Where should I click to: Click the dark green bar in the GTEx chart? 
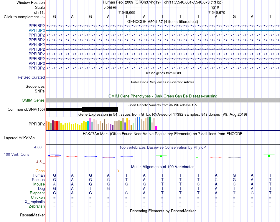150,123
